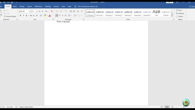Apply the red Font Color

50,16
